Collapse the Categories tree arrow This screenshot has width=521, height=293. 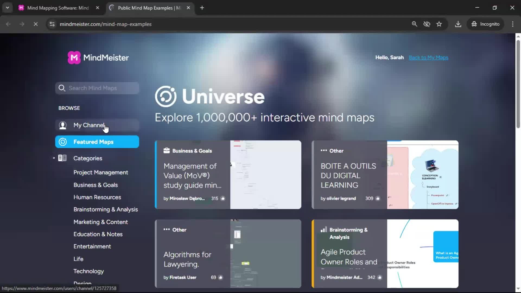pyautogui.click(x=54, y=158)
